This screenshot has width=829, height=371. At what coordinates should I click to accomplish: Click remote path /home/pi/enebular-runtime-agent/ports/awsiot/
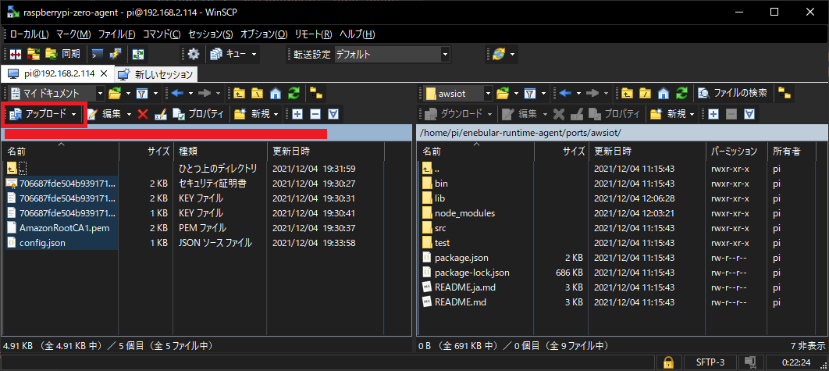click(x=520, y=132)
